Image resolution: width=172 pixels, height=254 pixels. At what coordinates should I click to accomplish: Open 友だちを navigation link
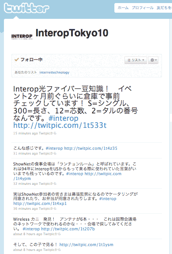tap(164, 7)
